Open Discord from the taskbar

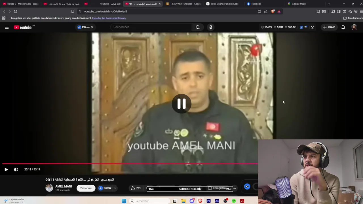point(192,201)
